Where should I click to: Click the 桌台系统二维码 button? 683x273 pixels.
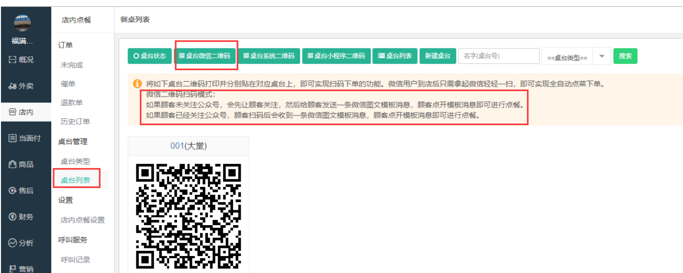point(269,56)
